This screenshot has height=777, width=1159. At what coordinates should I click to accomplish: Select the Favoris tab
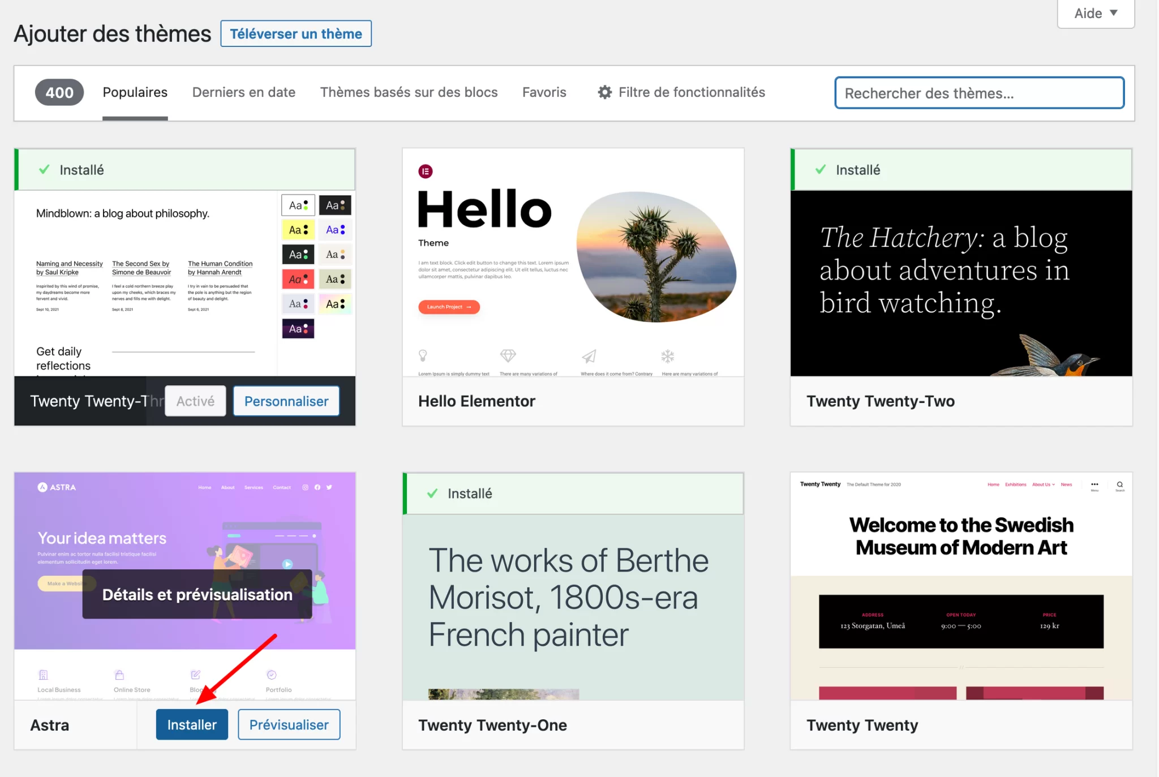[x=544, y=92]
